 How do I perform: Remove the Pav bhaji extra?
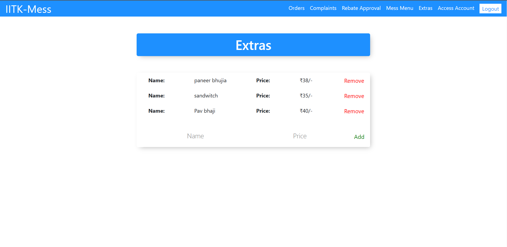pyautogui.click(x=354, y=111)
